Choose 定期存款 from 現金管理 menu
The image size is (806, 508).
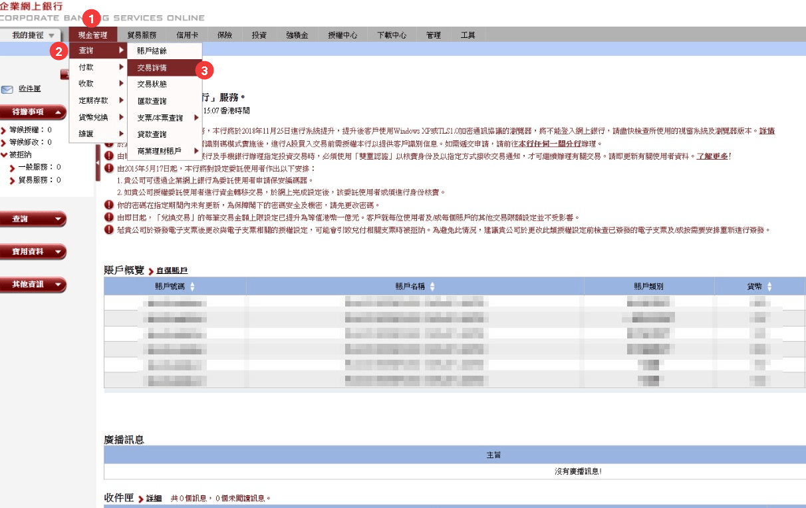[x=93, y=100]
